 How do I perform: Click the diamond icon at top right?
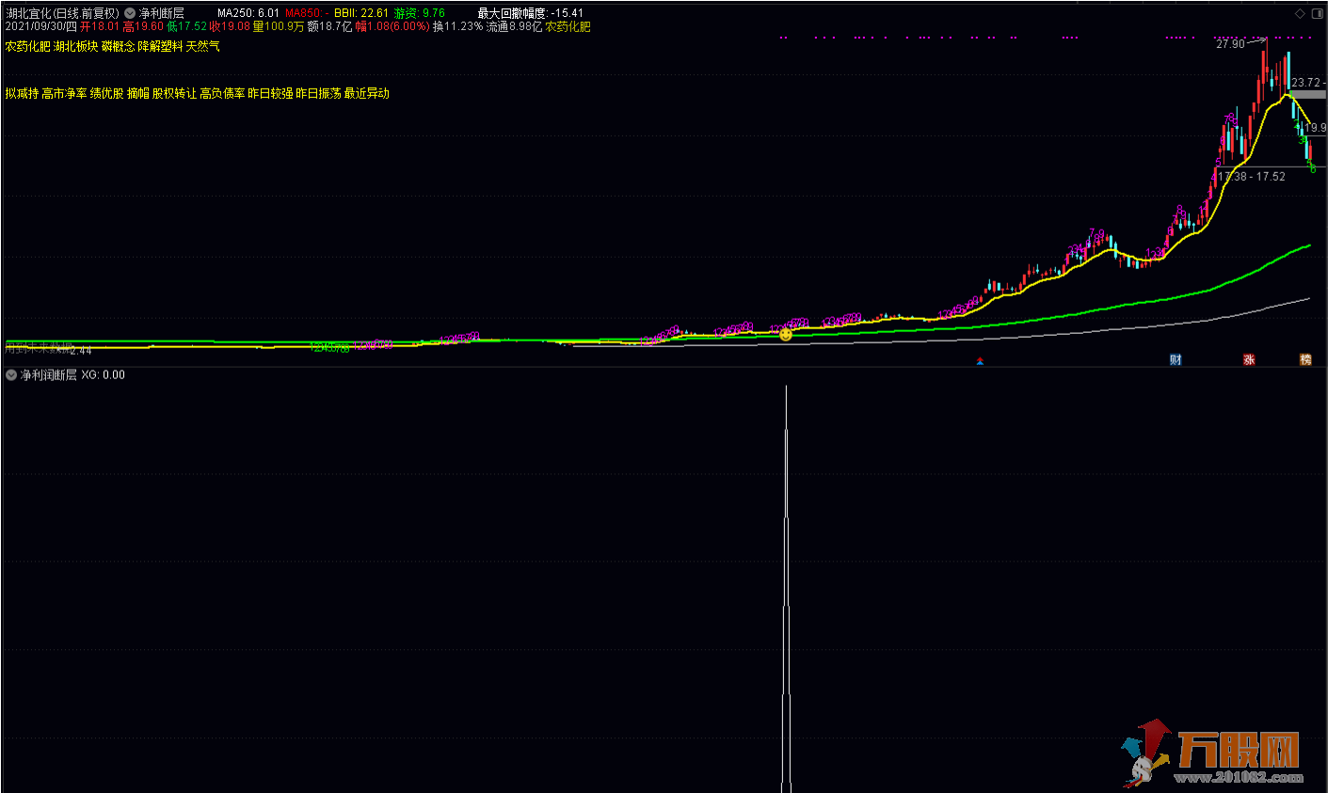1300,13
